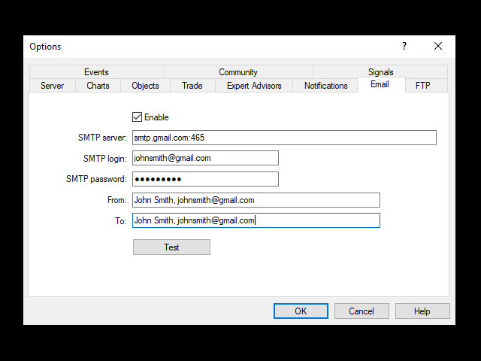Click the Cancel button
The width and height of the screenshot is (481, 361).
(x=362, y=311)
